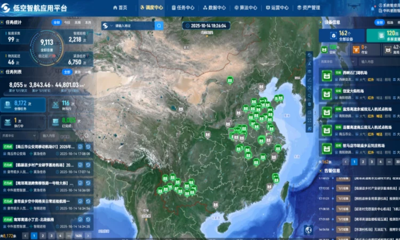Expand the 所属单位 dropdown in task list
400x240 pixels.
(x=19, y=135)
